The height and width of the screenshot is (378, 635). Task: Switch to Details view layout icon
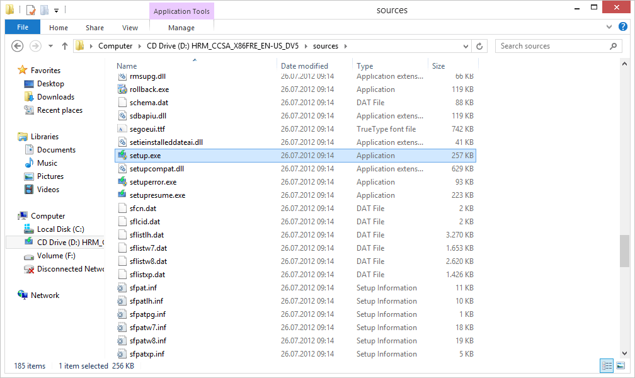coord(607,366)
